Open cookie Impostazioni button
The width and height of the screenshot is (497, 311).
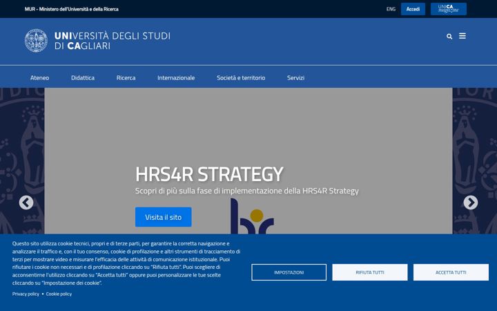click(x=289, y=272)
